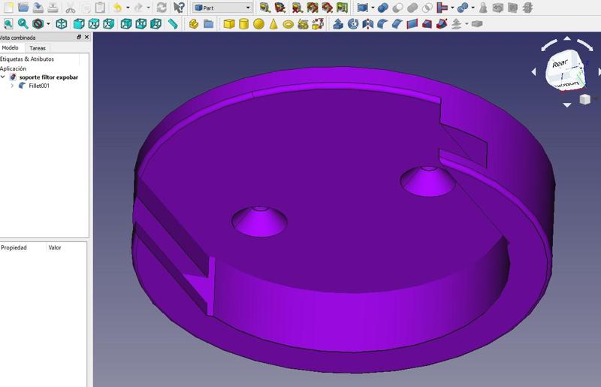This screenshot has height=387, width=601.
Task: Start a linear measurement
Action: [x=264, y=8]
